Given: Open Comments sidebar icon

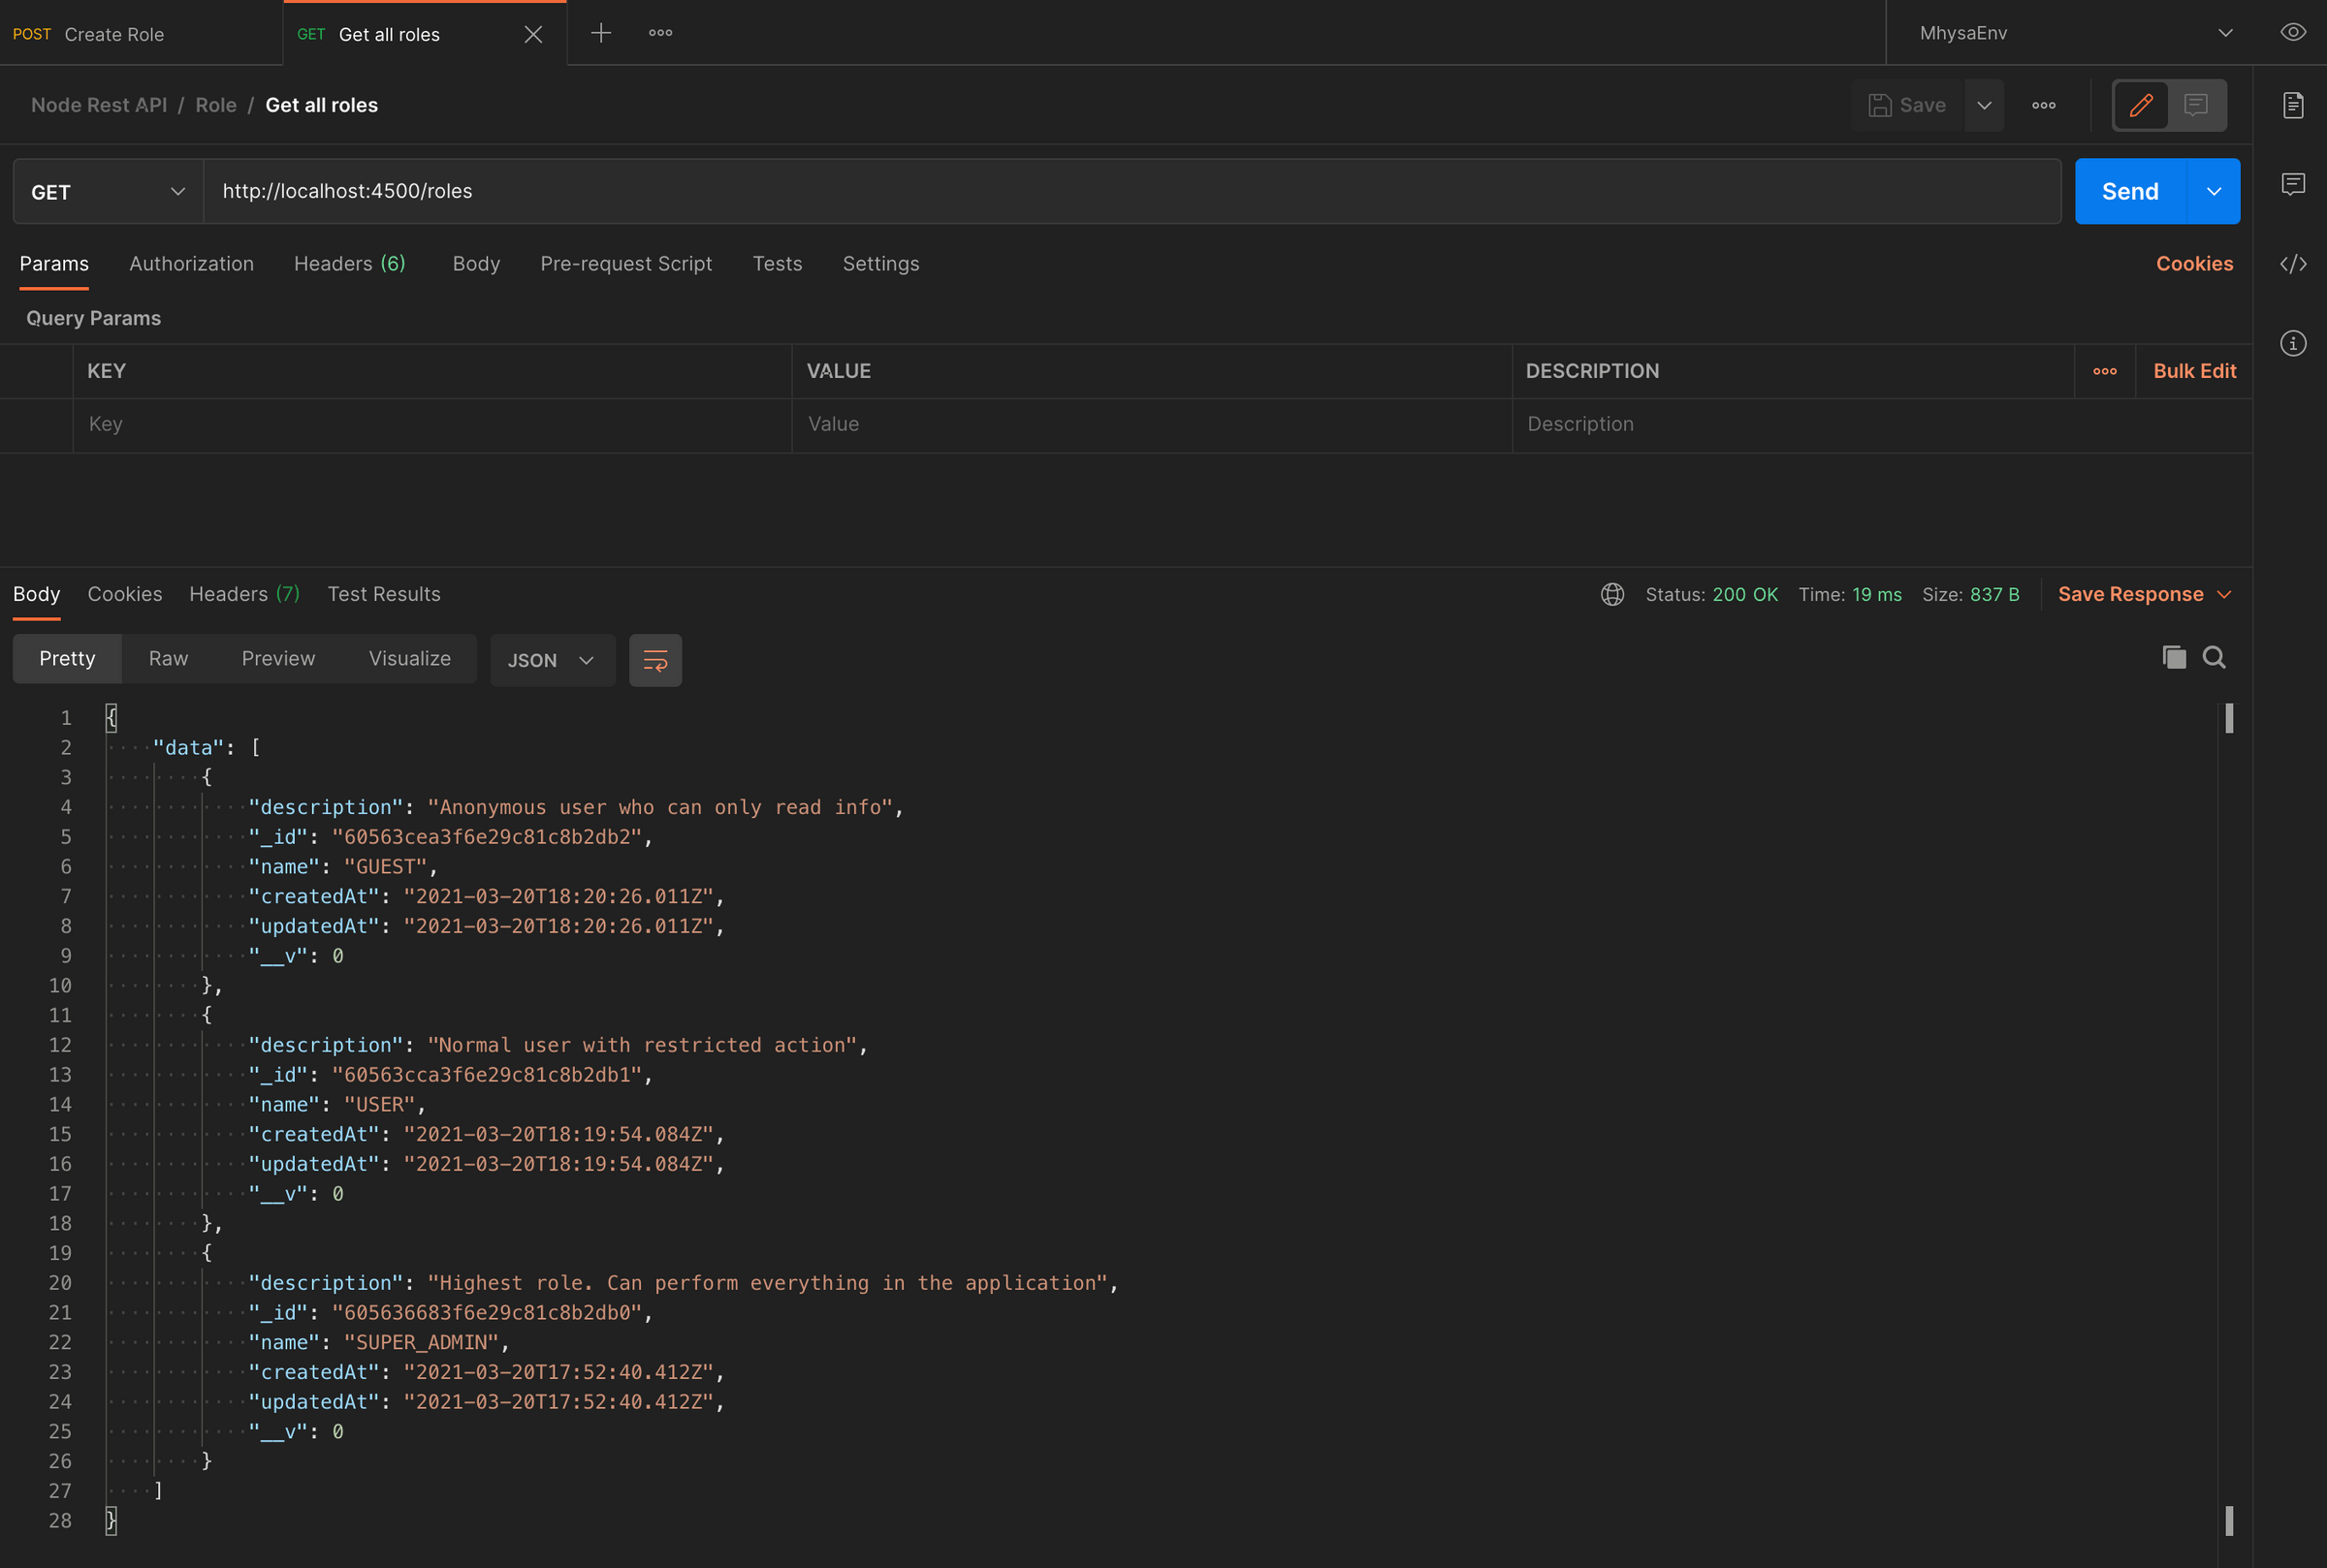Looking at the screenshot, I should point(2293,184).
